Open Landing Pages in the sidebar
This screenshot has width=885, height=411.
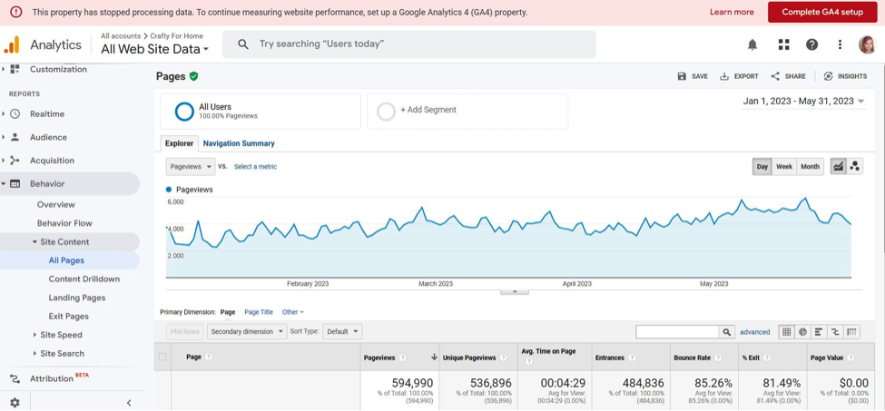tap(77, 298)
